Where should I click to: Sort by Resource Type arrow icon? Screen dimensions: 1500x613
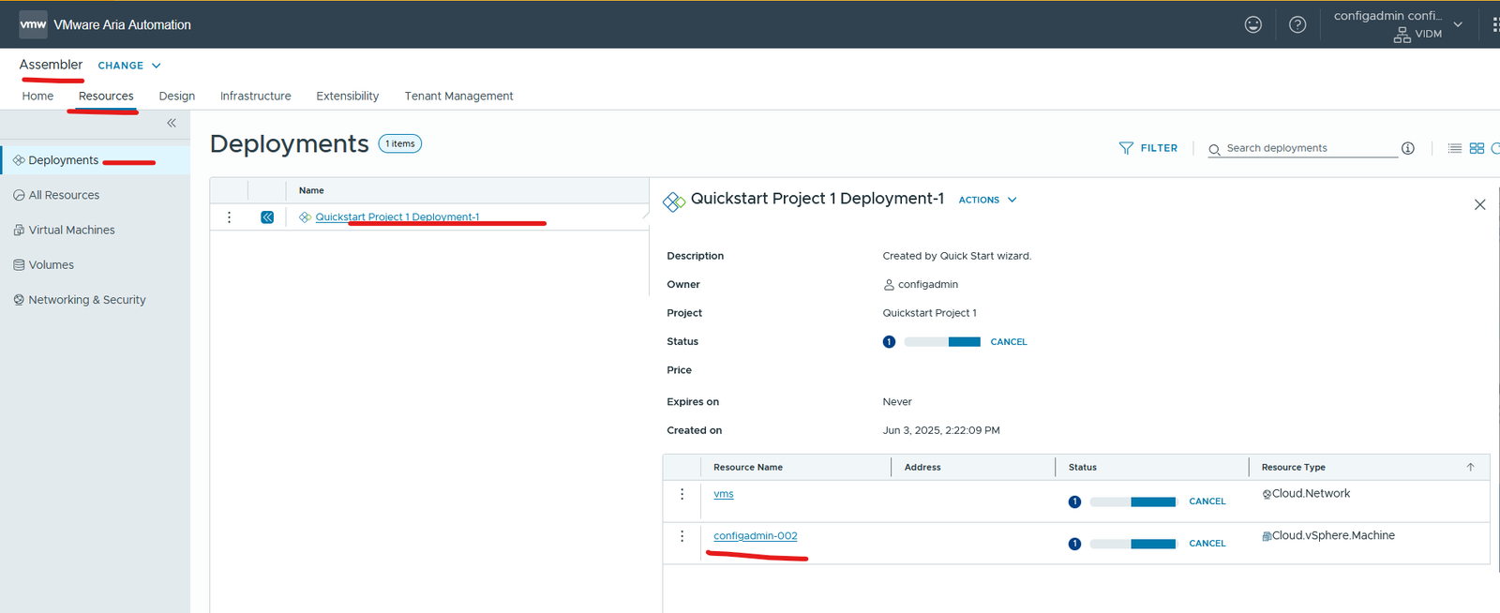click(x=1470, y=467)
